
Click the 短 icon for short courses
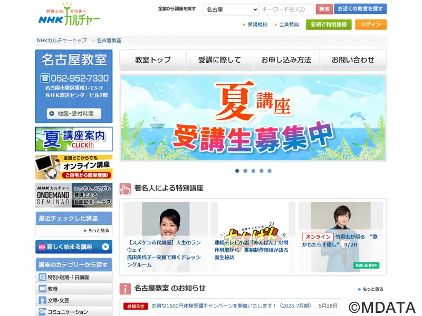[x=42, y=277]
